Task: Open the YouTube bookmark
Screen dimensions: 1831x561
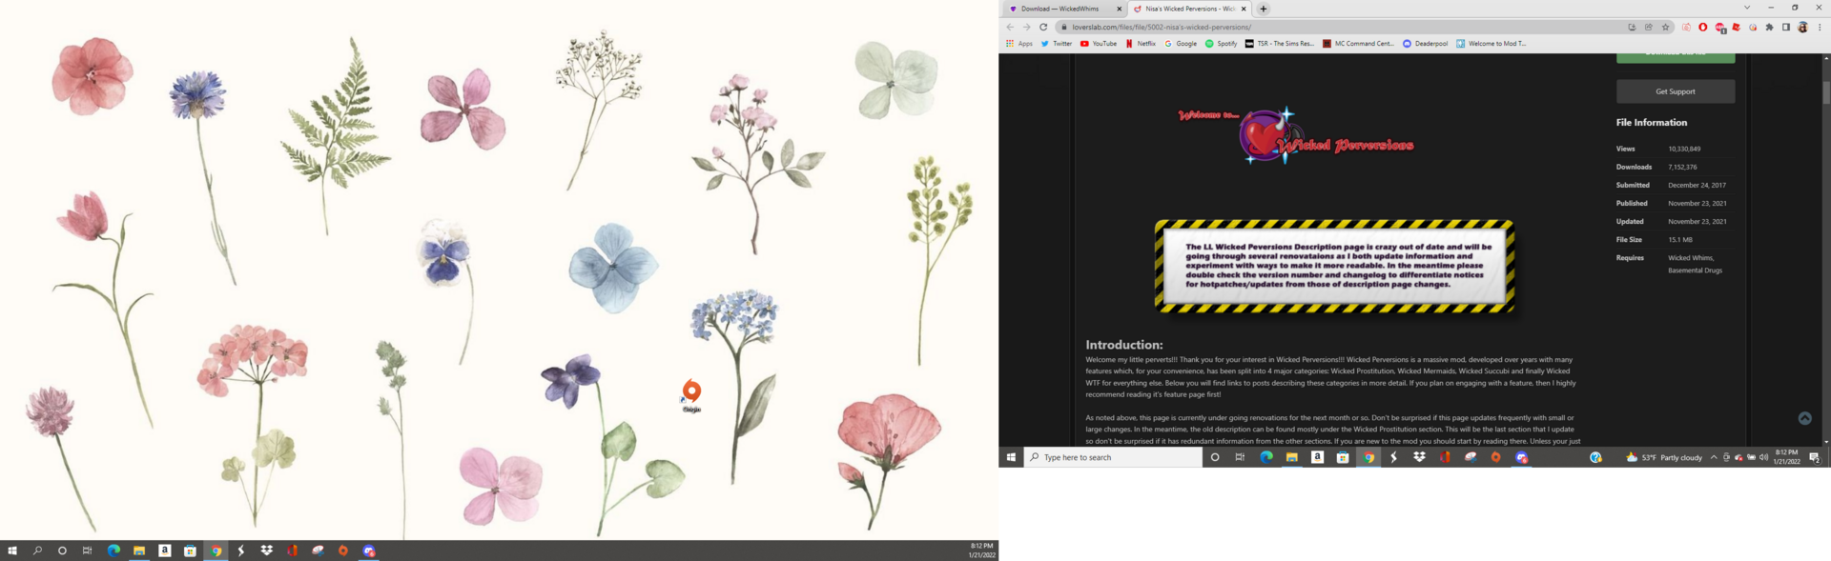Action: pyautogui.click(x=1098, y=43)
